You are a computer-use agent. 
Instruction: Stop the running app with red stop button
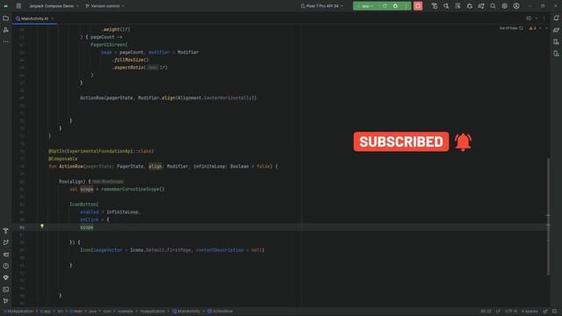click(418, 6)
